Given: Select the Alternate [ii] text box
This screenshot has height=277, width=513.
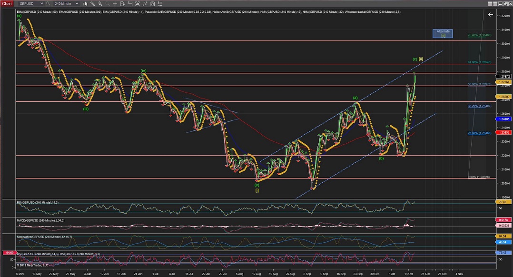Looking at the screenshot, I should click(443, 33).
